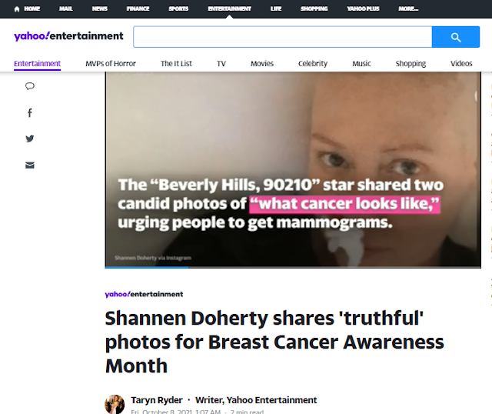Open the Mail link in top bar
This screenshot has height=414, width=492.
pyautogui.click(x=66, y=8)
